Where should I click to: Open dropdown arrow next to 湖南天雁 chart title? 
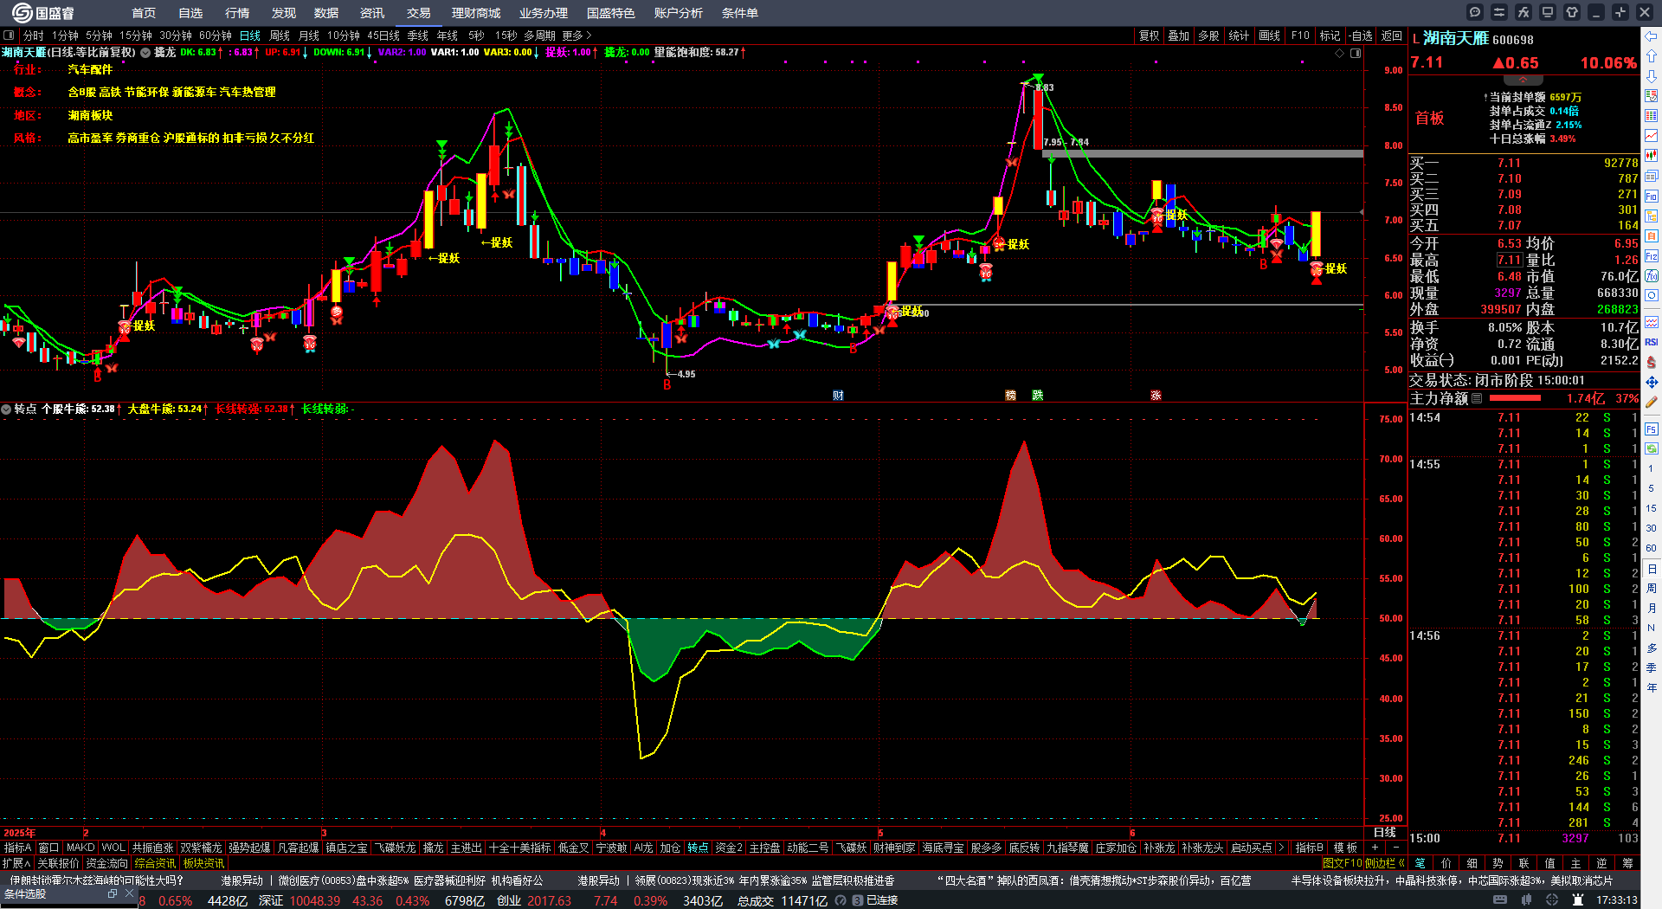pyautogui.click(x=145, y=53)
